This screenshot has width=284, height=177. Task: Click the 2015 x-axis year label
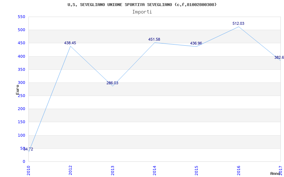(x=197, y=171)
